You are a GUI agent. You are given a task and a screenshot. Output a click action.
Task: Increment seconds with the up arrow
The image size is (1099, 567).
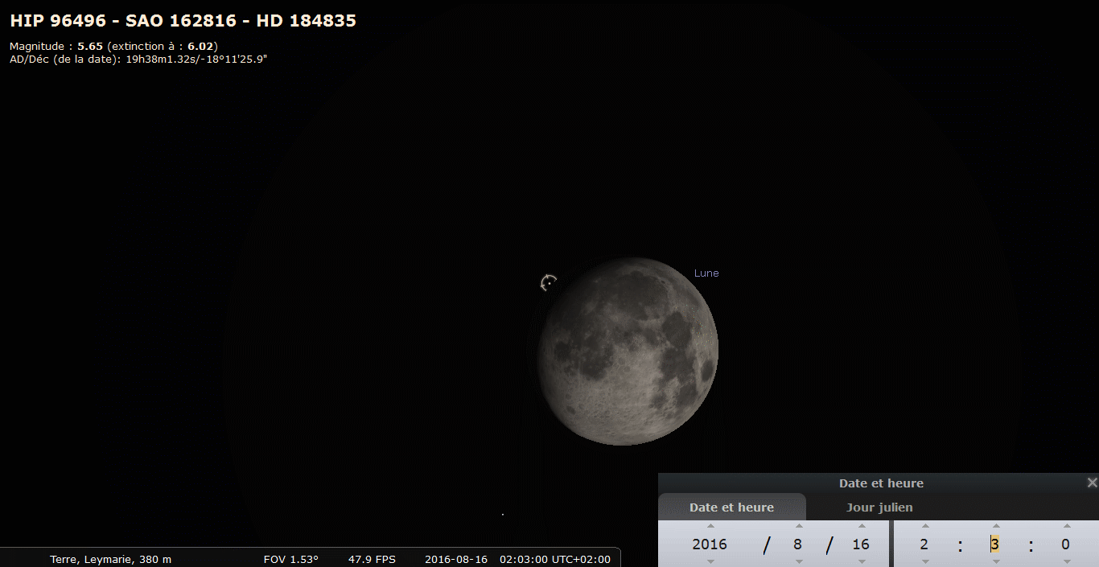click(x=1065, y=526)
